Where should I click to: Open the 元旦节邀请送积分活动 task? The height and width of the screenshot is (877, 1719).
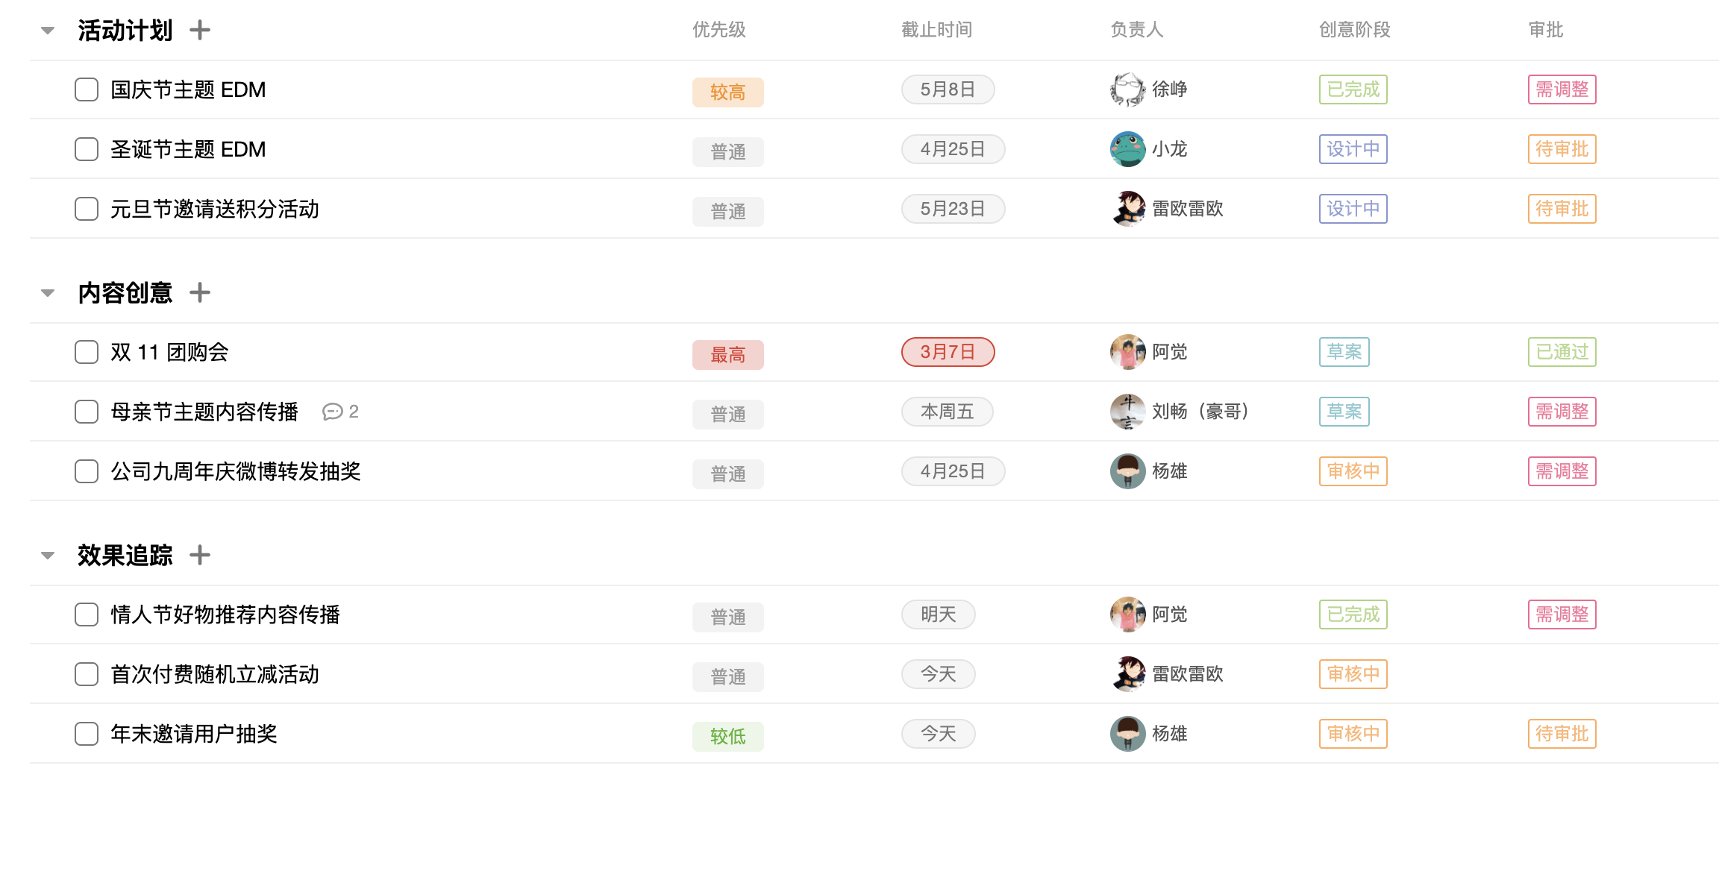[215, 209]
